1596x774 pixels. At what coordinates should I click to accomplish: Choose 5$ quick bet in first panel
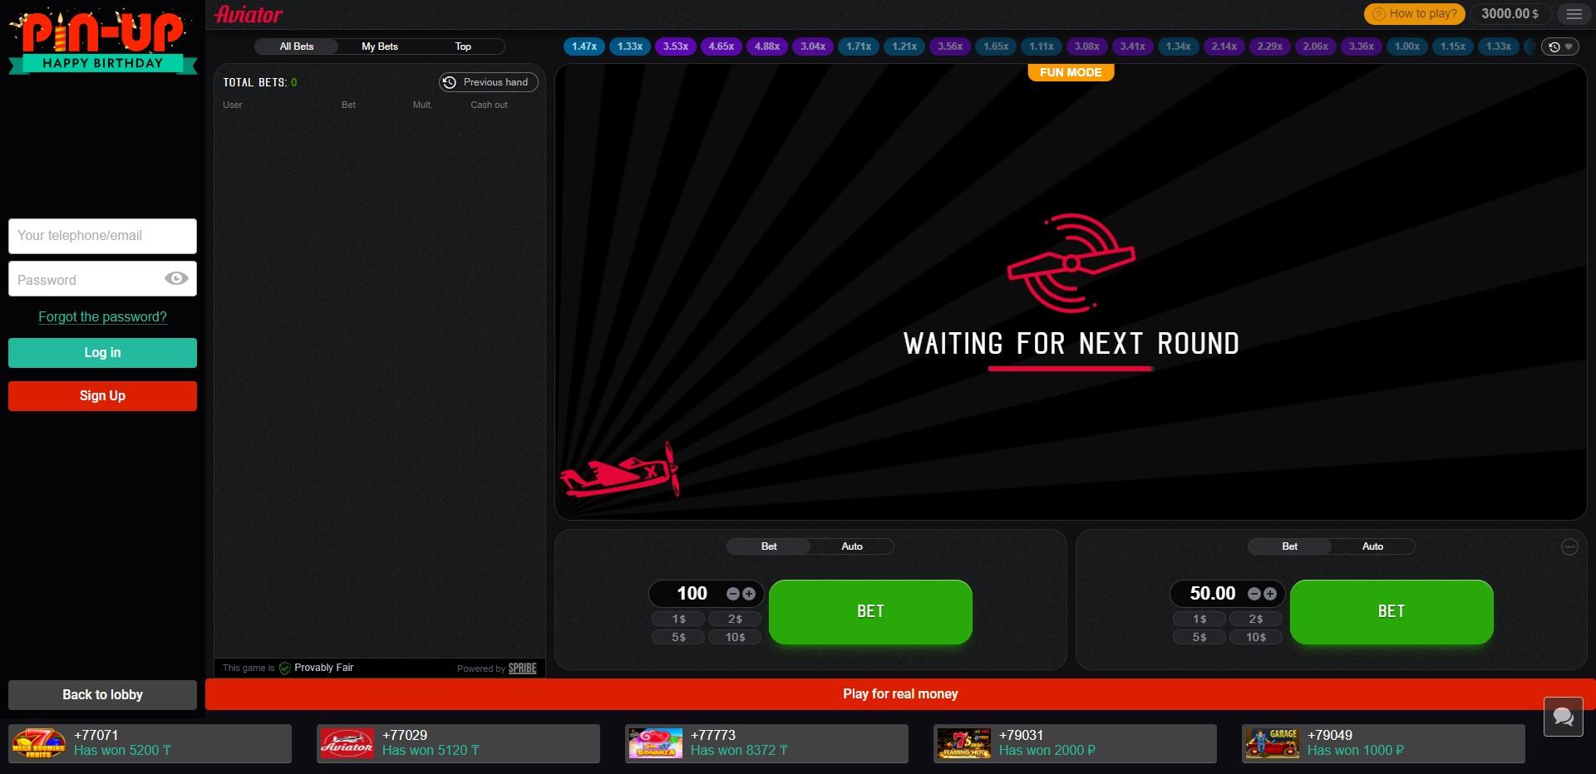(x=678, y=638)
